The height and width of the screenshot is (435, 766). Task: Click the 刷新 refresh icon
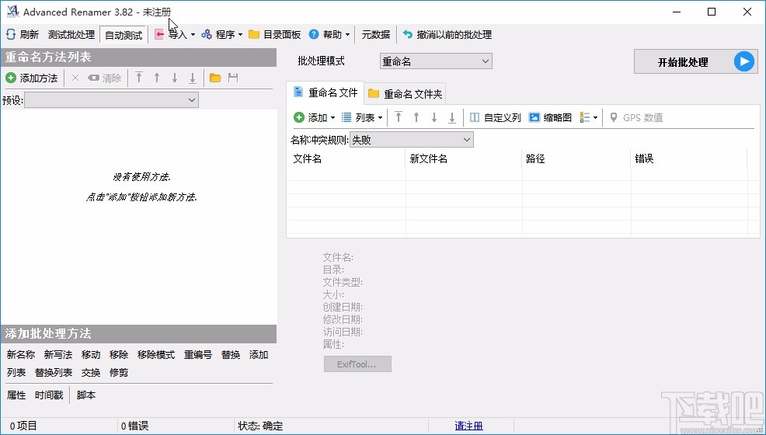11,34
